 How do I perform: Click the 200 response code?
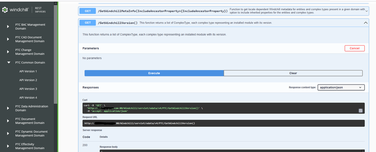(85, 145)
